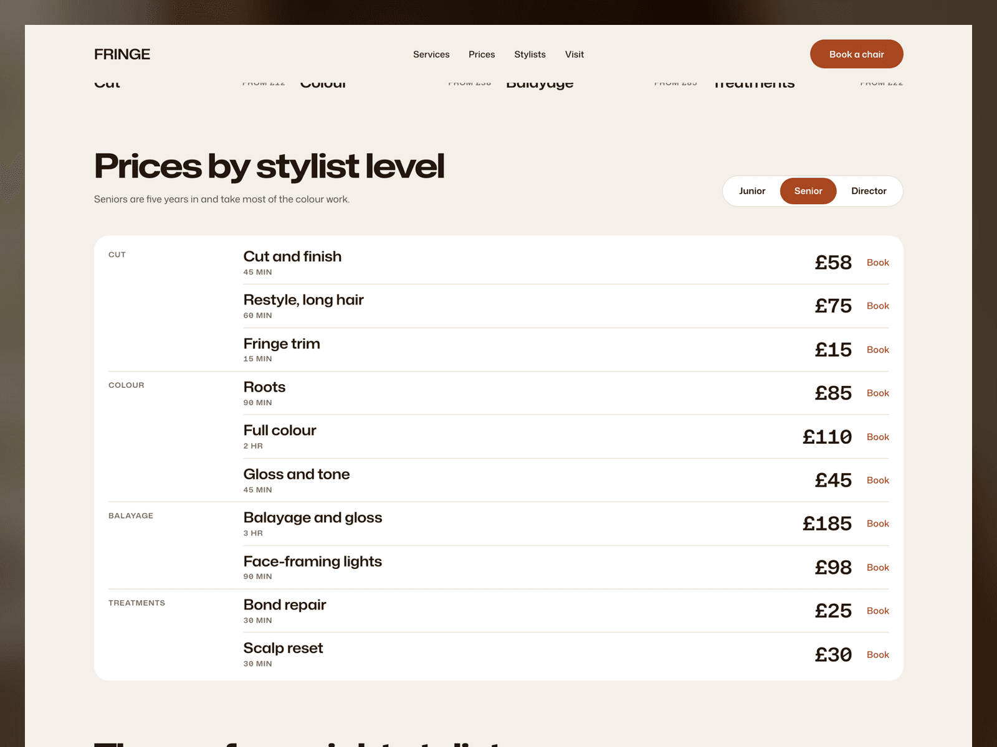
Task: Click the £30 price
Action: click(x=833, y=654)
